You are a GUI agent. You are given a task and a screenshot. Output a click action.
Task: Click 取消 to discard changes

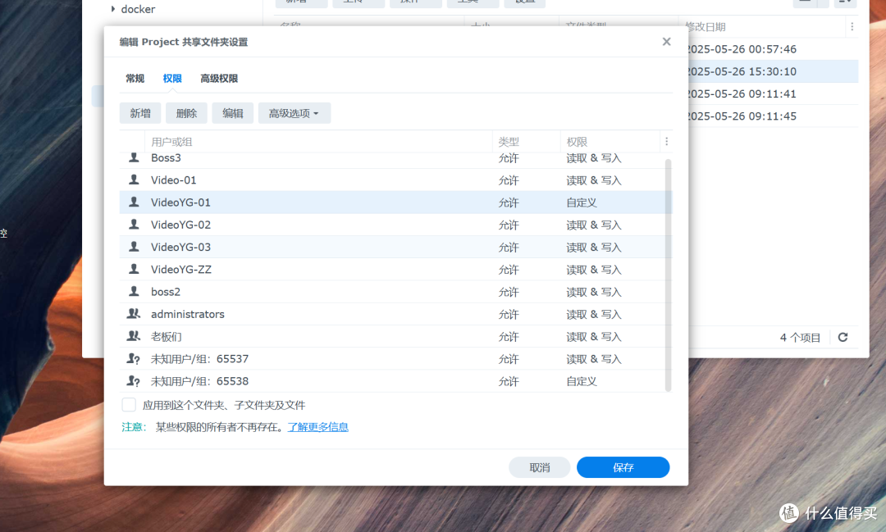tap(540, 467)
